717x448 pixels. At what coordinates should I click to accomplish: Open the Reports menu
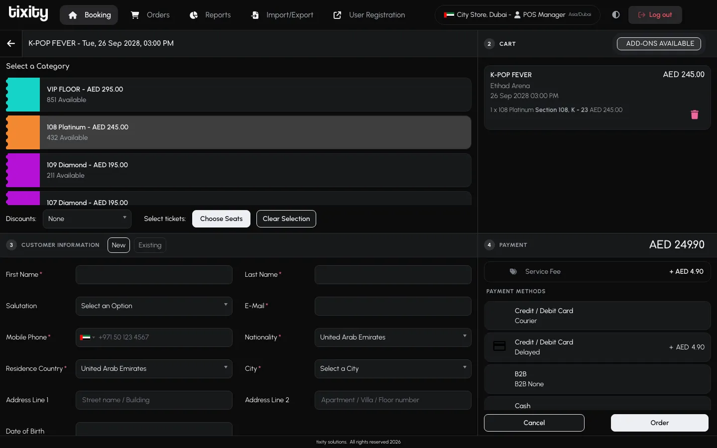tap(210, 15)
